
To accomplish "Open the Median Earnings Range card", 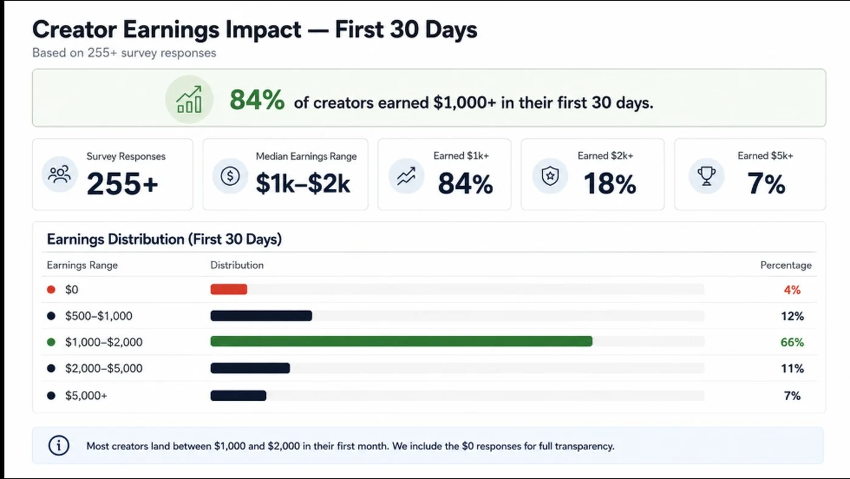I will 285,174.
